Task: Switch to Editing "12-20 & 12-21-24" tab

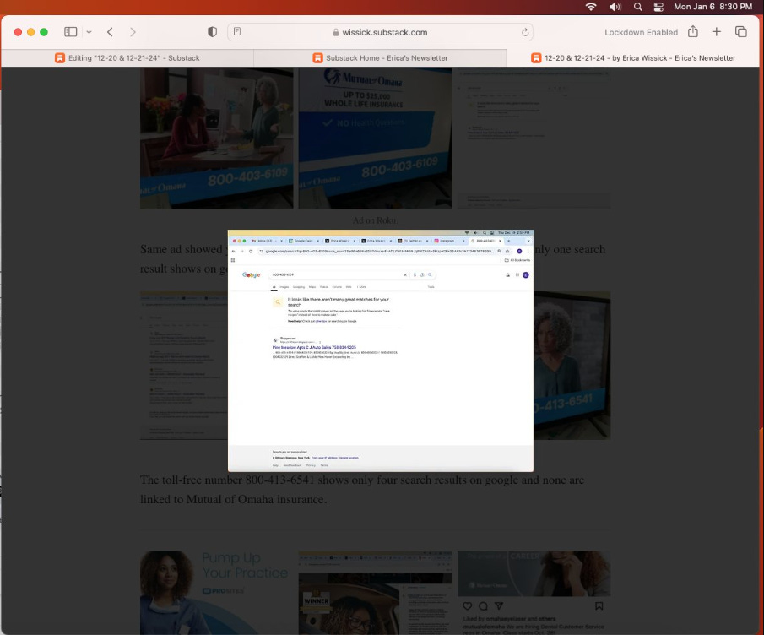Action: click(127, 58)
